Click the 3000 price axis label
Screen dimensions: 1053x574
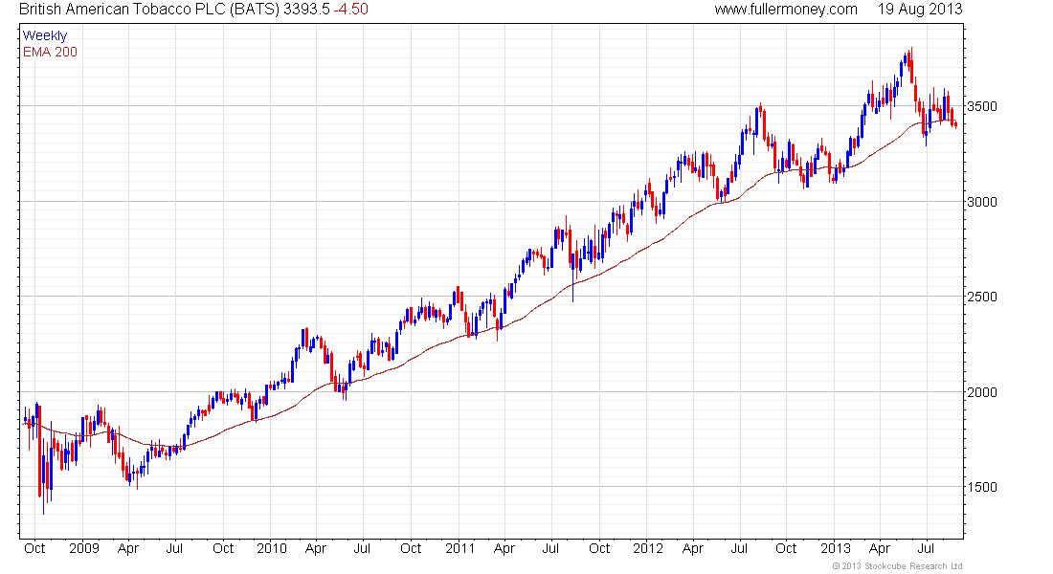pyautogui.click(x=982, y=202)
